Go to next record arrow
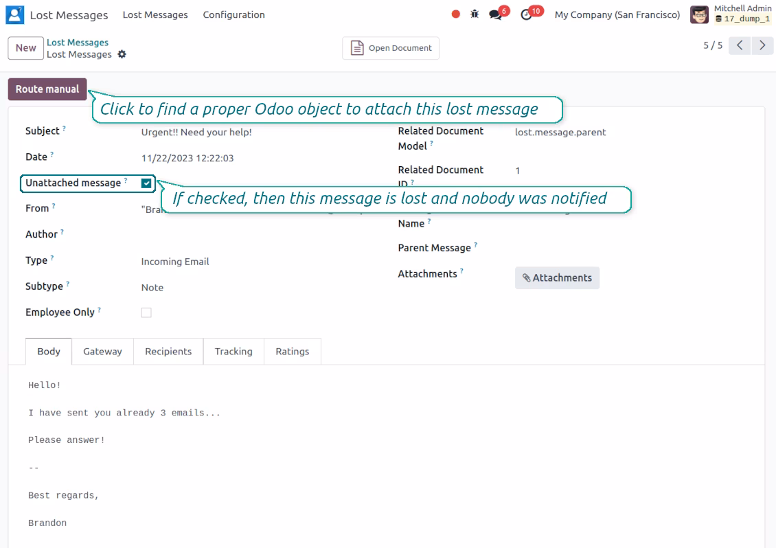776x548 pixels. (763, 45)
